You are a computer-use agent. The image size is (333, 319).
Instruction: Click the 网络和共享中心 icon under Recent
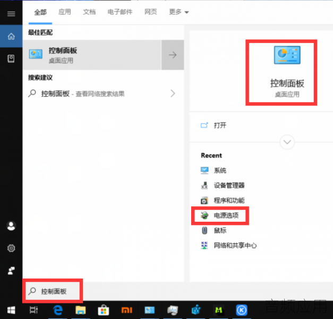[204, 246]
